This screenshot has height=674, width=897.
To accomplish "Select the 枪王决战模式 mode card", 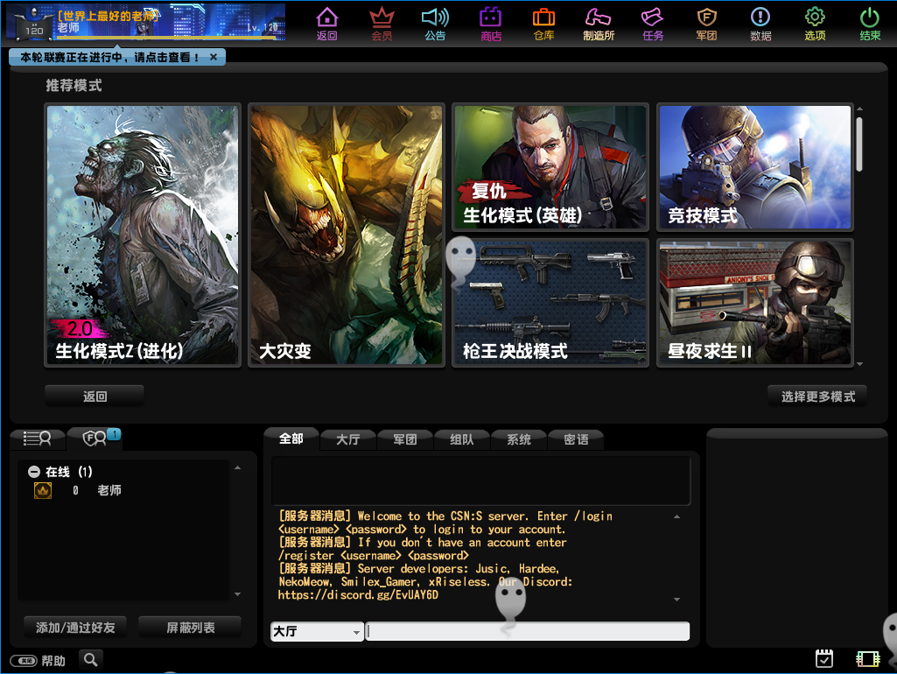I will click(550, 303).
